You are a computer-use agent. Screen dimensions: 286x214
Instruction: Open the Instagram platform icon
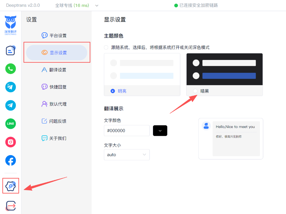point(10,142)
